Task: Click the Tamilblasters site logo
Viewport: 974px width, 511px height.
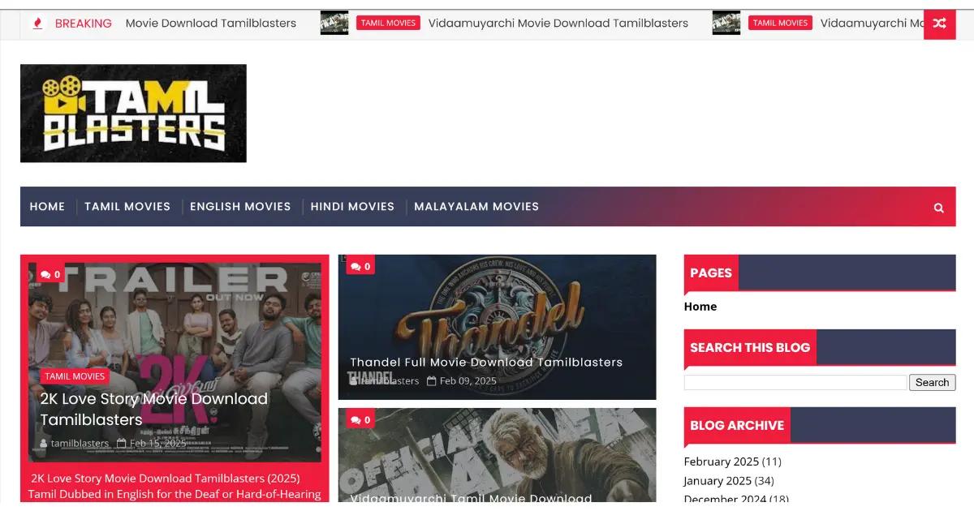Action: 133,114
